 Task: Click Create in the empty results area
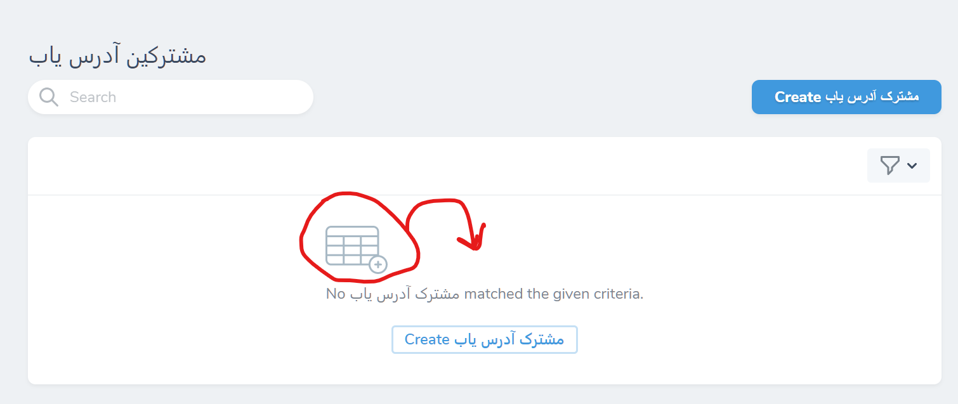coord(484,339)
